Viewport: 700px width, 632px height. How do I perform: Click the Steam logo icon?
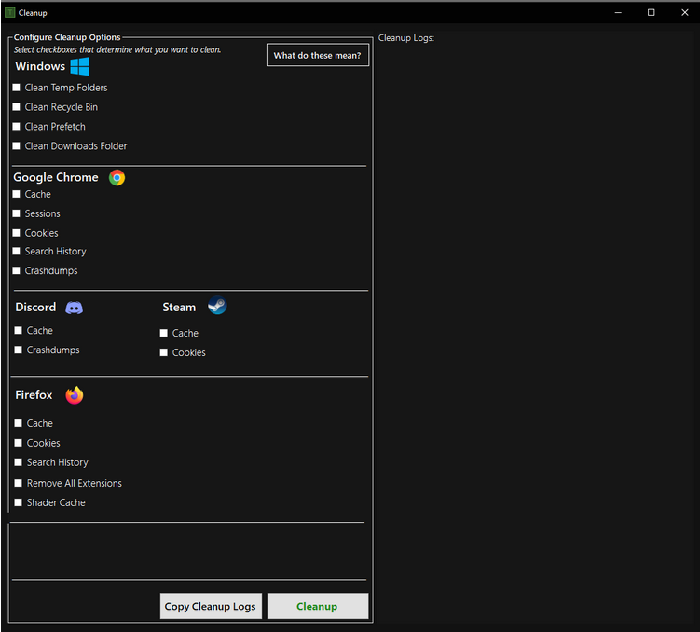coord(217,306)
